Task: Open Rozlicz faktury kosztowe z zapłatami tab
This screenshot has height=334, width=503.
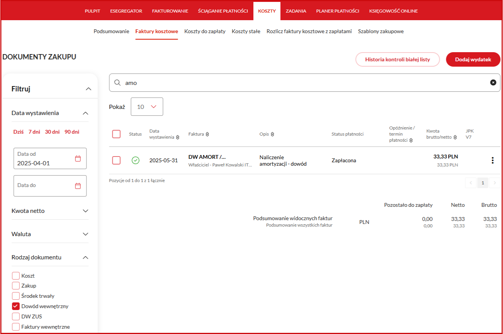Action: pos(309,32)
